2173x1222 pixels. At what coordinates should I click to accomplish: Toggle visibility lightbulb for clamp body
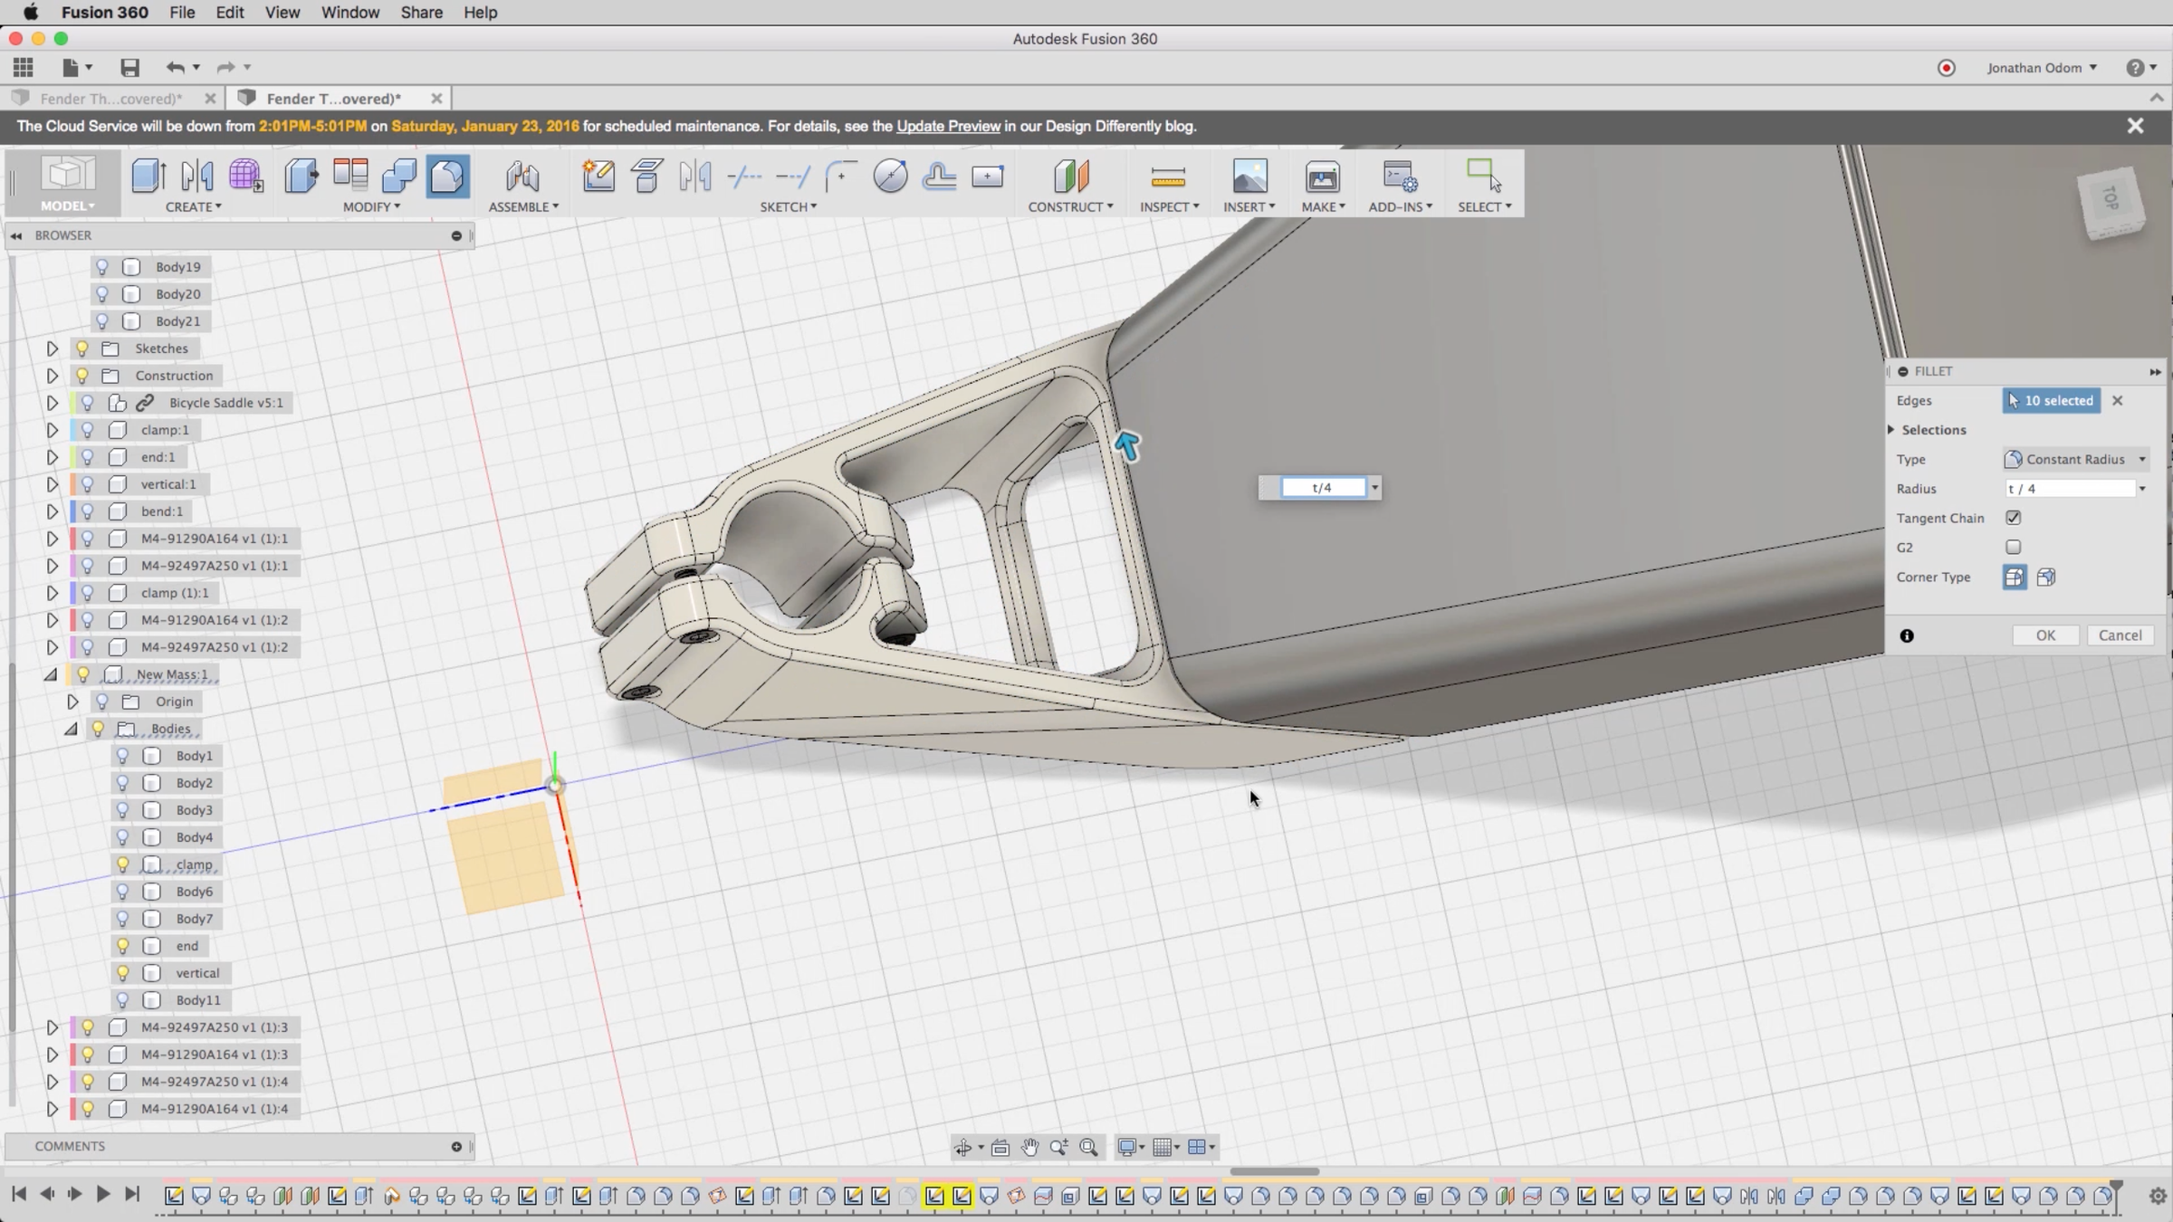tap(123, 864)
